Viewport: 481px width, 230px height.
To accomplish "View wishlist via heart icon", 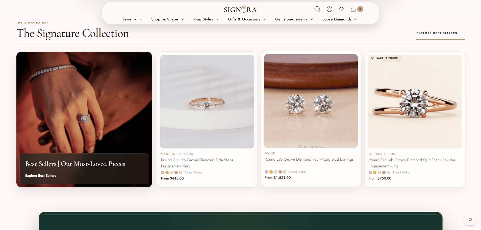I will 341,9.
